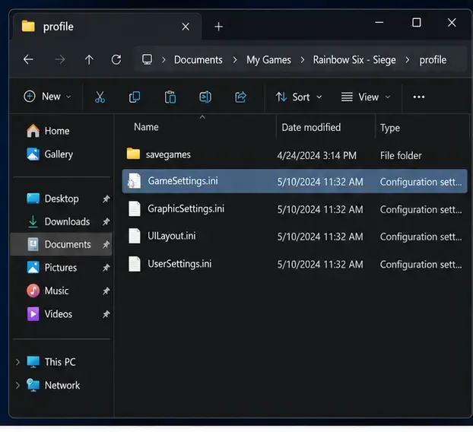This screenshot has height=432, width=473.
Task: Click chevron after Documents in address bar
Action: point(235,60)
